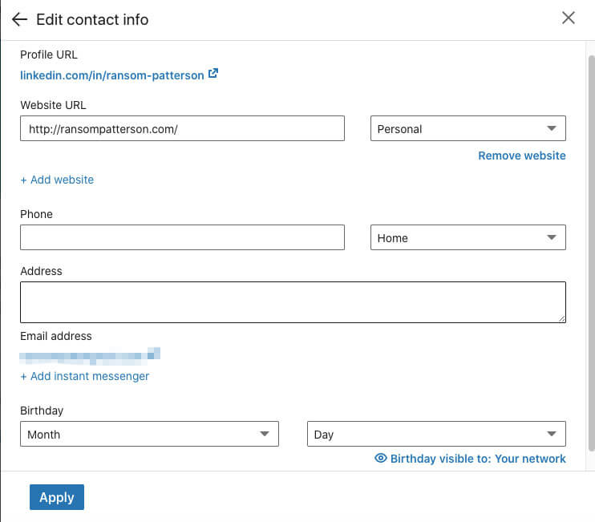Click the blurred email address link

(x=90, y=356)
